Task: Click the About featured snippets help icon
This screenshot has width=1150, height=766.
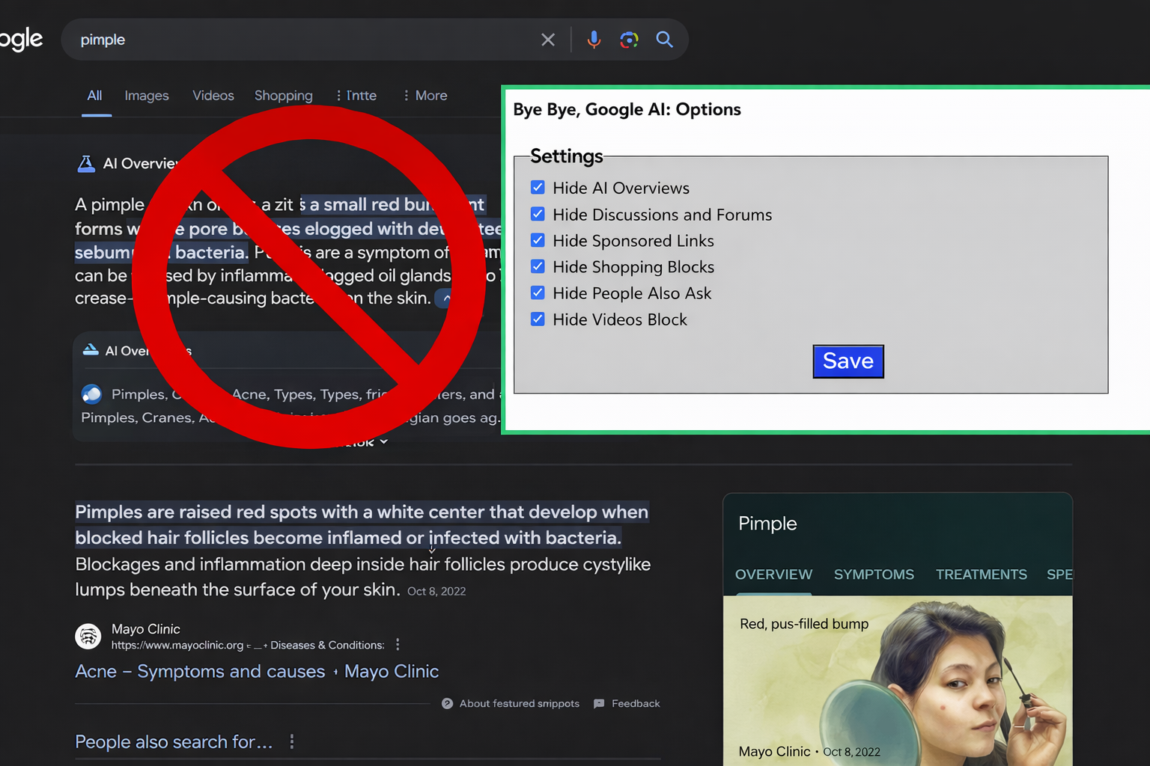Action: [447, 704]
